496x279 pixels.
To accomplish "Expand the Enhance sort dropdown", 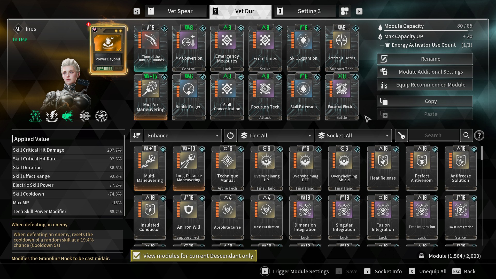I will pos(183,135).
